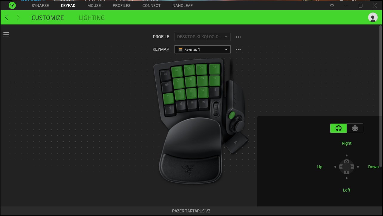Image resolution: width=383 pixels, height=216 pixels.
Task: Select the green thumb button
Action: [x=232, y=115]
